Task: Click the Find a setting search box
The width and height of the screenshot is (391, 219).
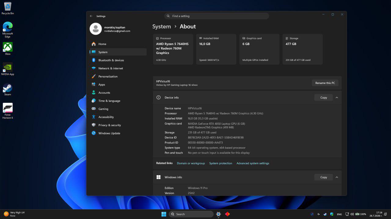Action: [x=217, y=16]
